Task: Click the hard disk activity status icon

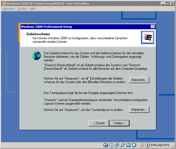Action: pyautogui.click(x=106, y=145)
